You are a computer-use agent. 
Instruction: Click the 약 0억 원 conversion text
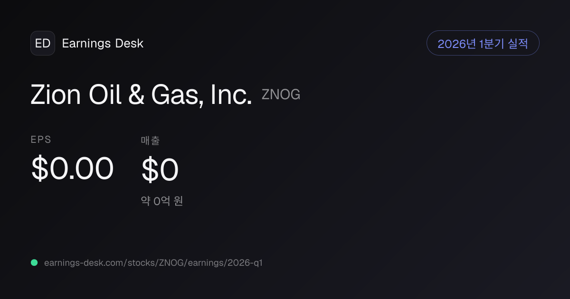162,201
